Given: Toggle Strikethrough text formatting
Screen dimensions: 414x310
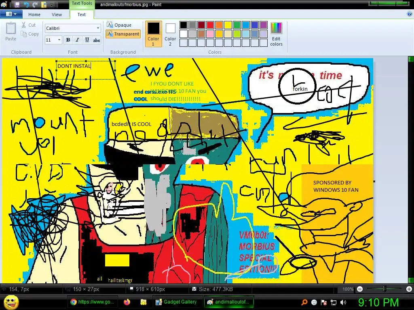Looking at the screenshot, I should tap(96, 40).
